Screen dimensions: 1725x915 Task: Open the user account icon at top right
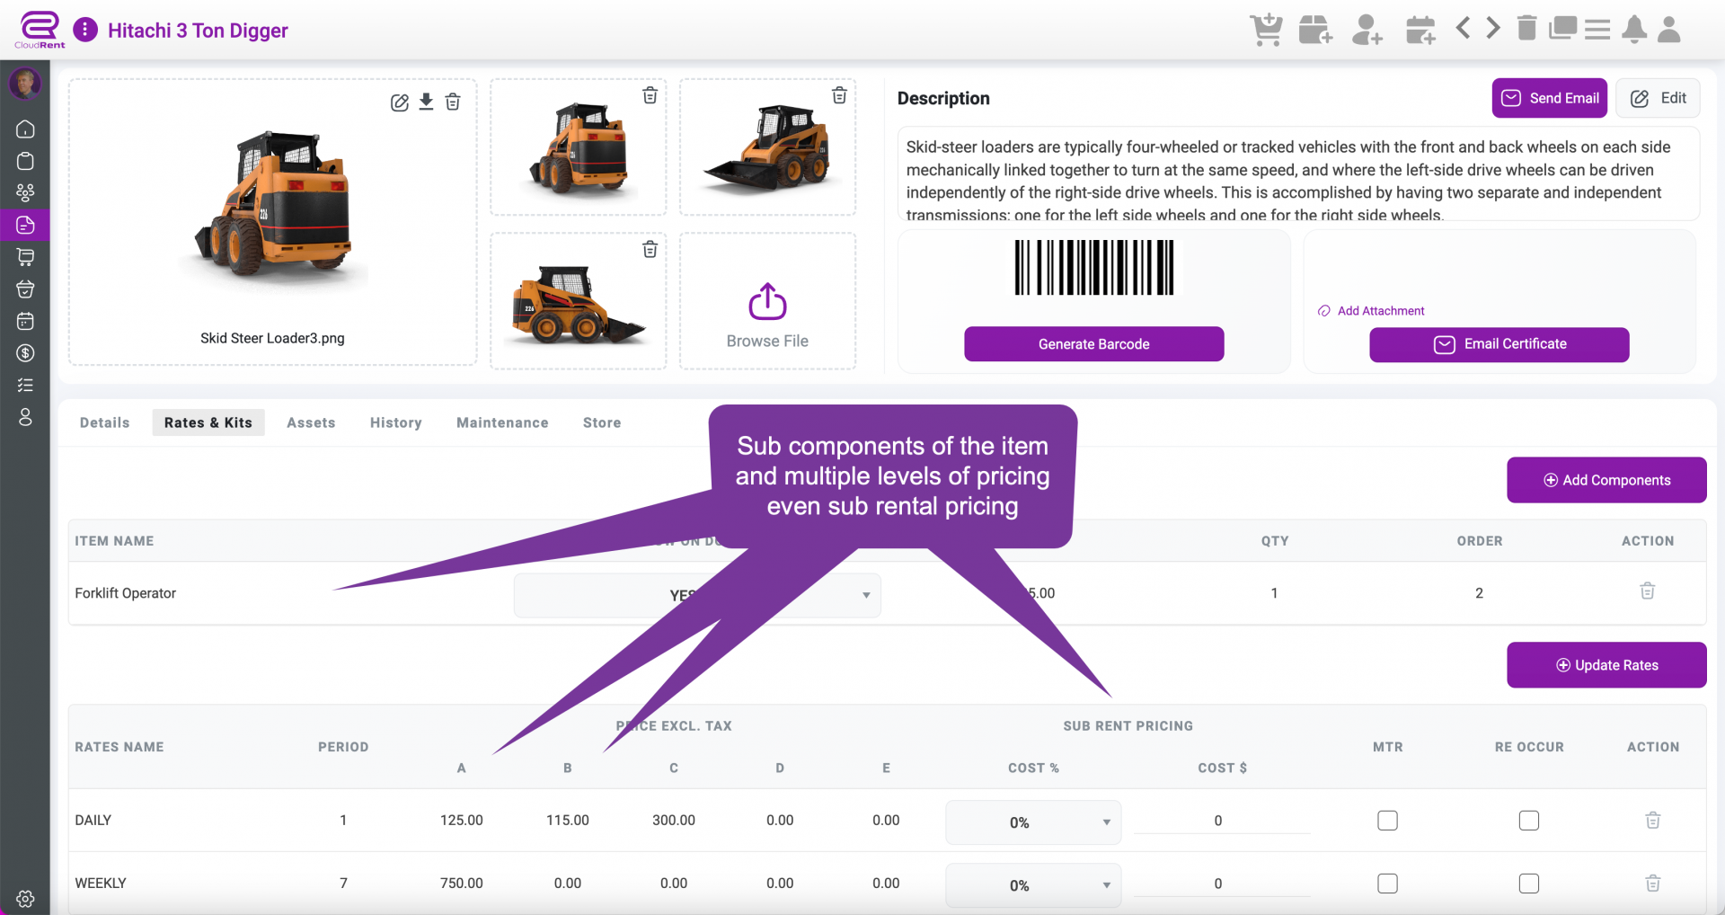pyautogui.click(x=1669, y=30)
